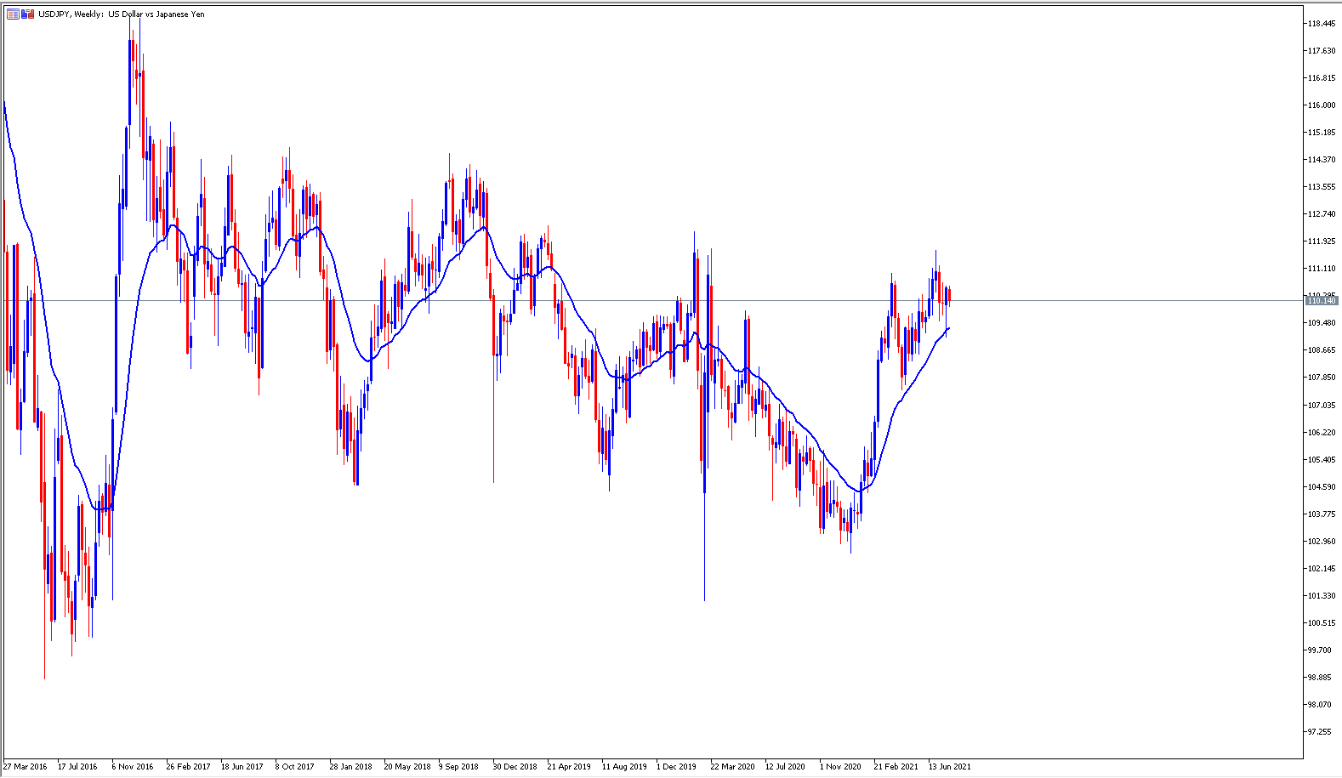Screen dimensions: 1342x778
Task: Click the 1 Nov 2020 date label
Action: 840,767
